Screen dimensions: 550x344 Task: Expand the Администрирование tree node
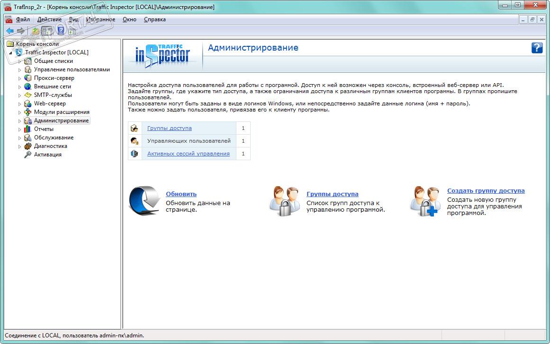coord(19,121)
